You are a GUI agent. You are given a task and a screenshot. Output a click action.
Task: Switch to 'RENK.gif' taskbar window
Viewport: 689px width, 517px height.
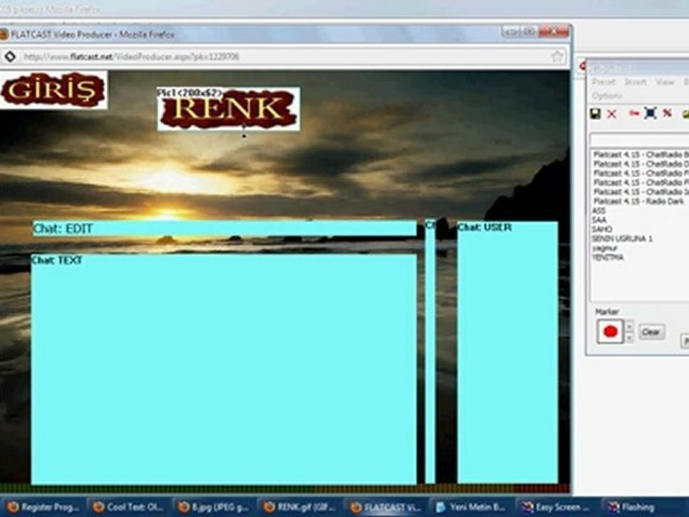pos(300,508)
